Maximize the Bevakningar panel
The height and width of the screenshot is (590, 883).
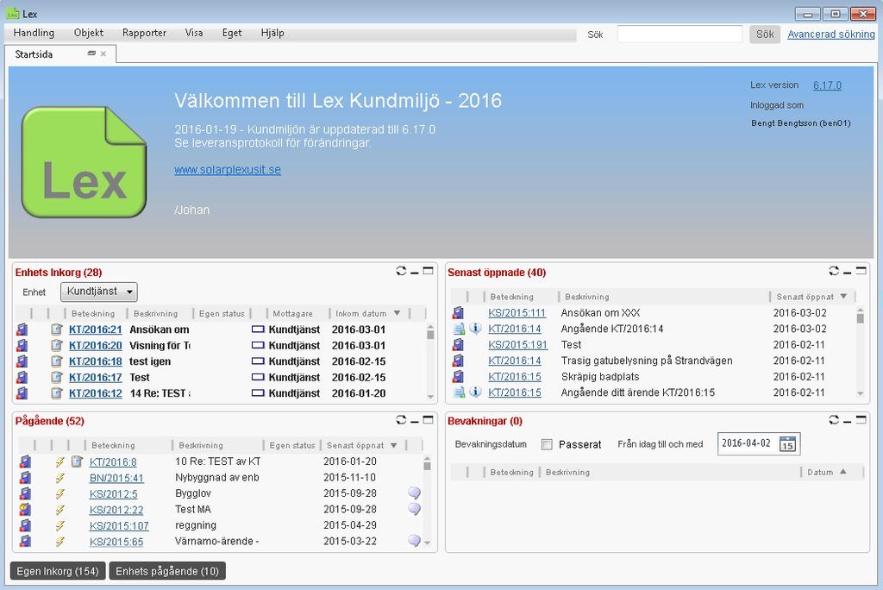coord(861,420)
